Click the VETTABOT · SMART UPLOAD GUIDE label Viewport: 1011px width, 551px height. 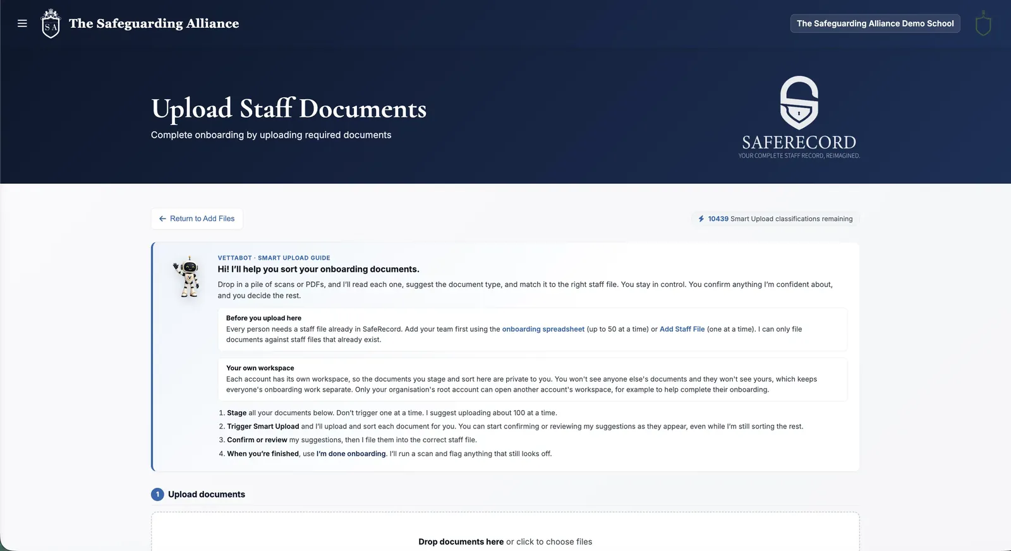coord(274,258)
